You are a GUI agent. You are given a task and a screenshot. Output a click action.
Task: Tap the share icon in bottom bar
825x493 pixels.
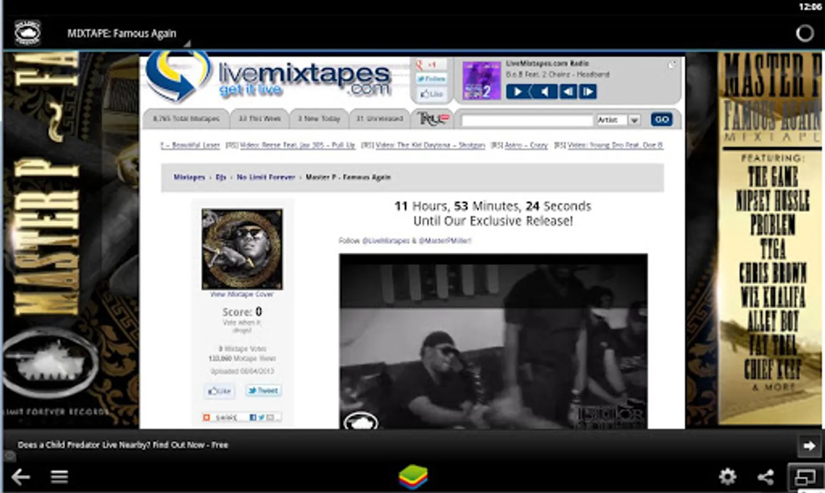[765, 477]
